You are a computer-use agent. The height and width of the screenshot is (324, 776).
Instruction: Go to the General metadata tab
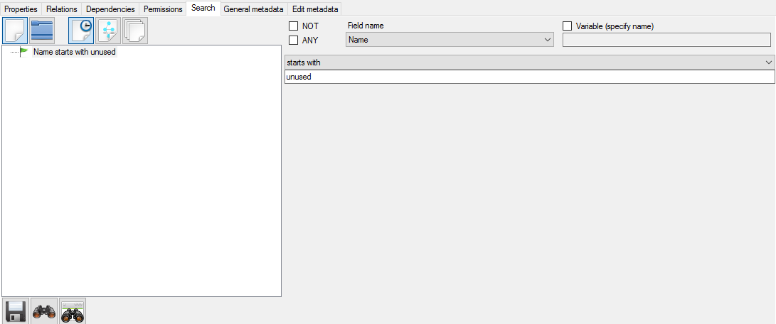coord(253,9)
